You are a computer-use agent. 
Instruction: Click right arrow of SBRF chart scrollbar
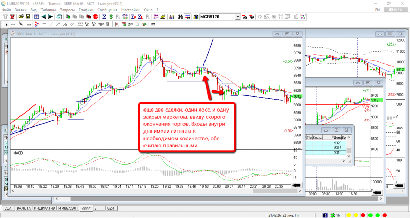tap(300, 191)
